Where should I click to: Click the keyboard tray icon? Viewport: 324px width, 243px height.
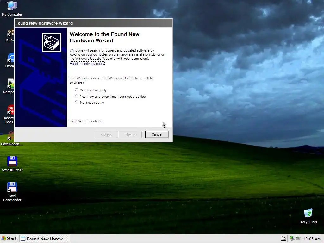pyautogui.click(x=283, y=239)
